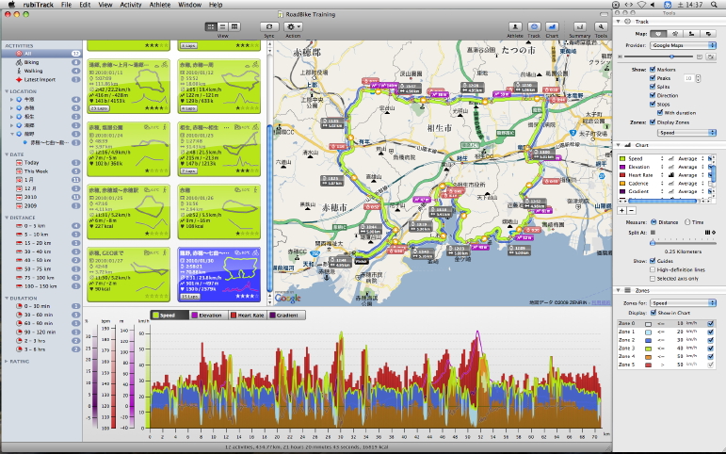This screenshot has width=726, height=454.
Task: Click the Split At distance slider
Action: pyautogui.click(x=683, y=243)
